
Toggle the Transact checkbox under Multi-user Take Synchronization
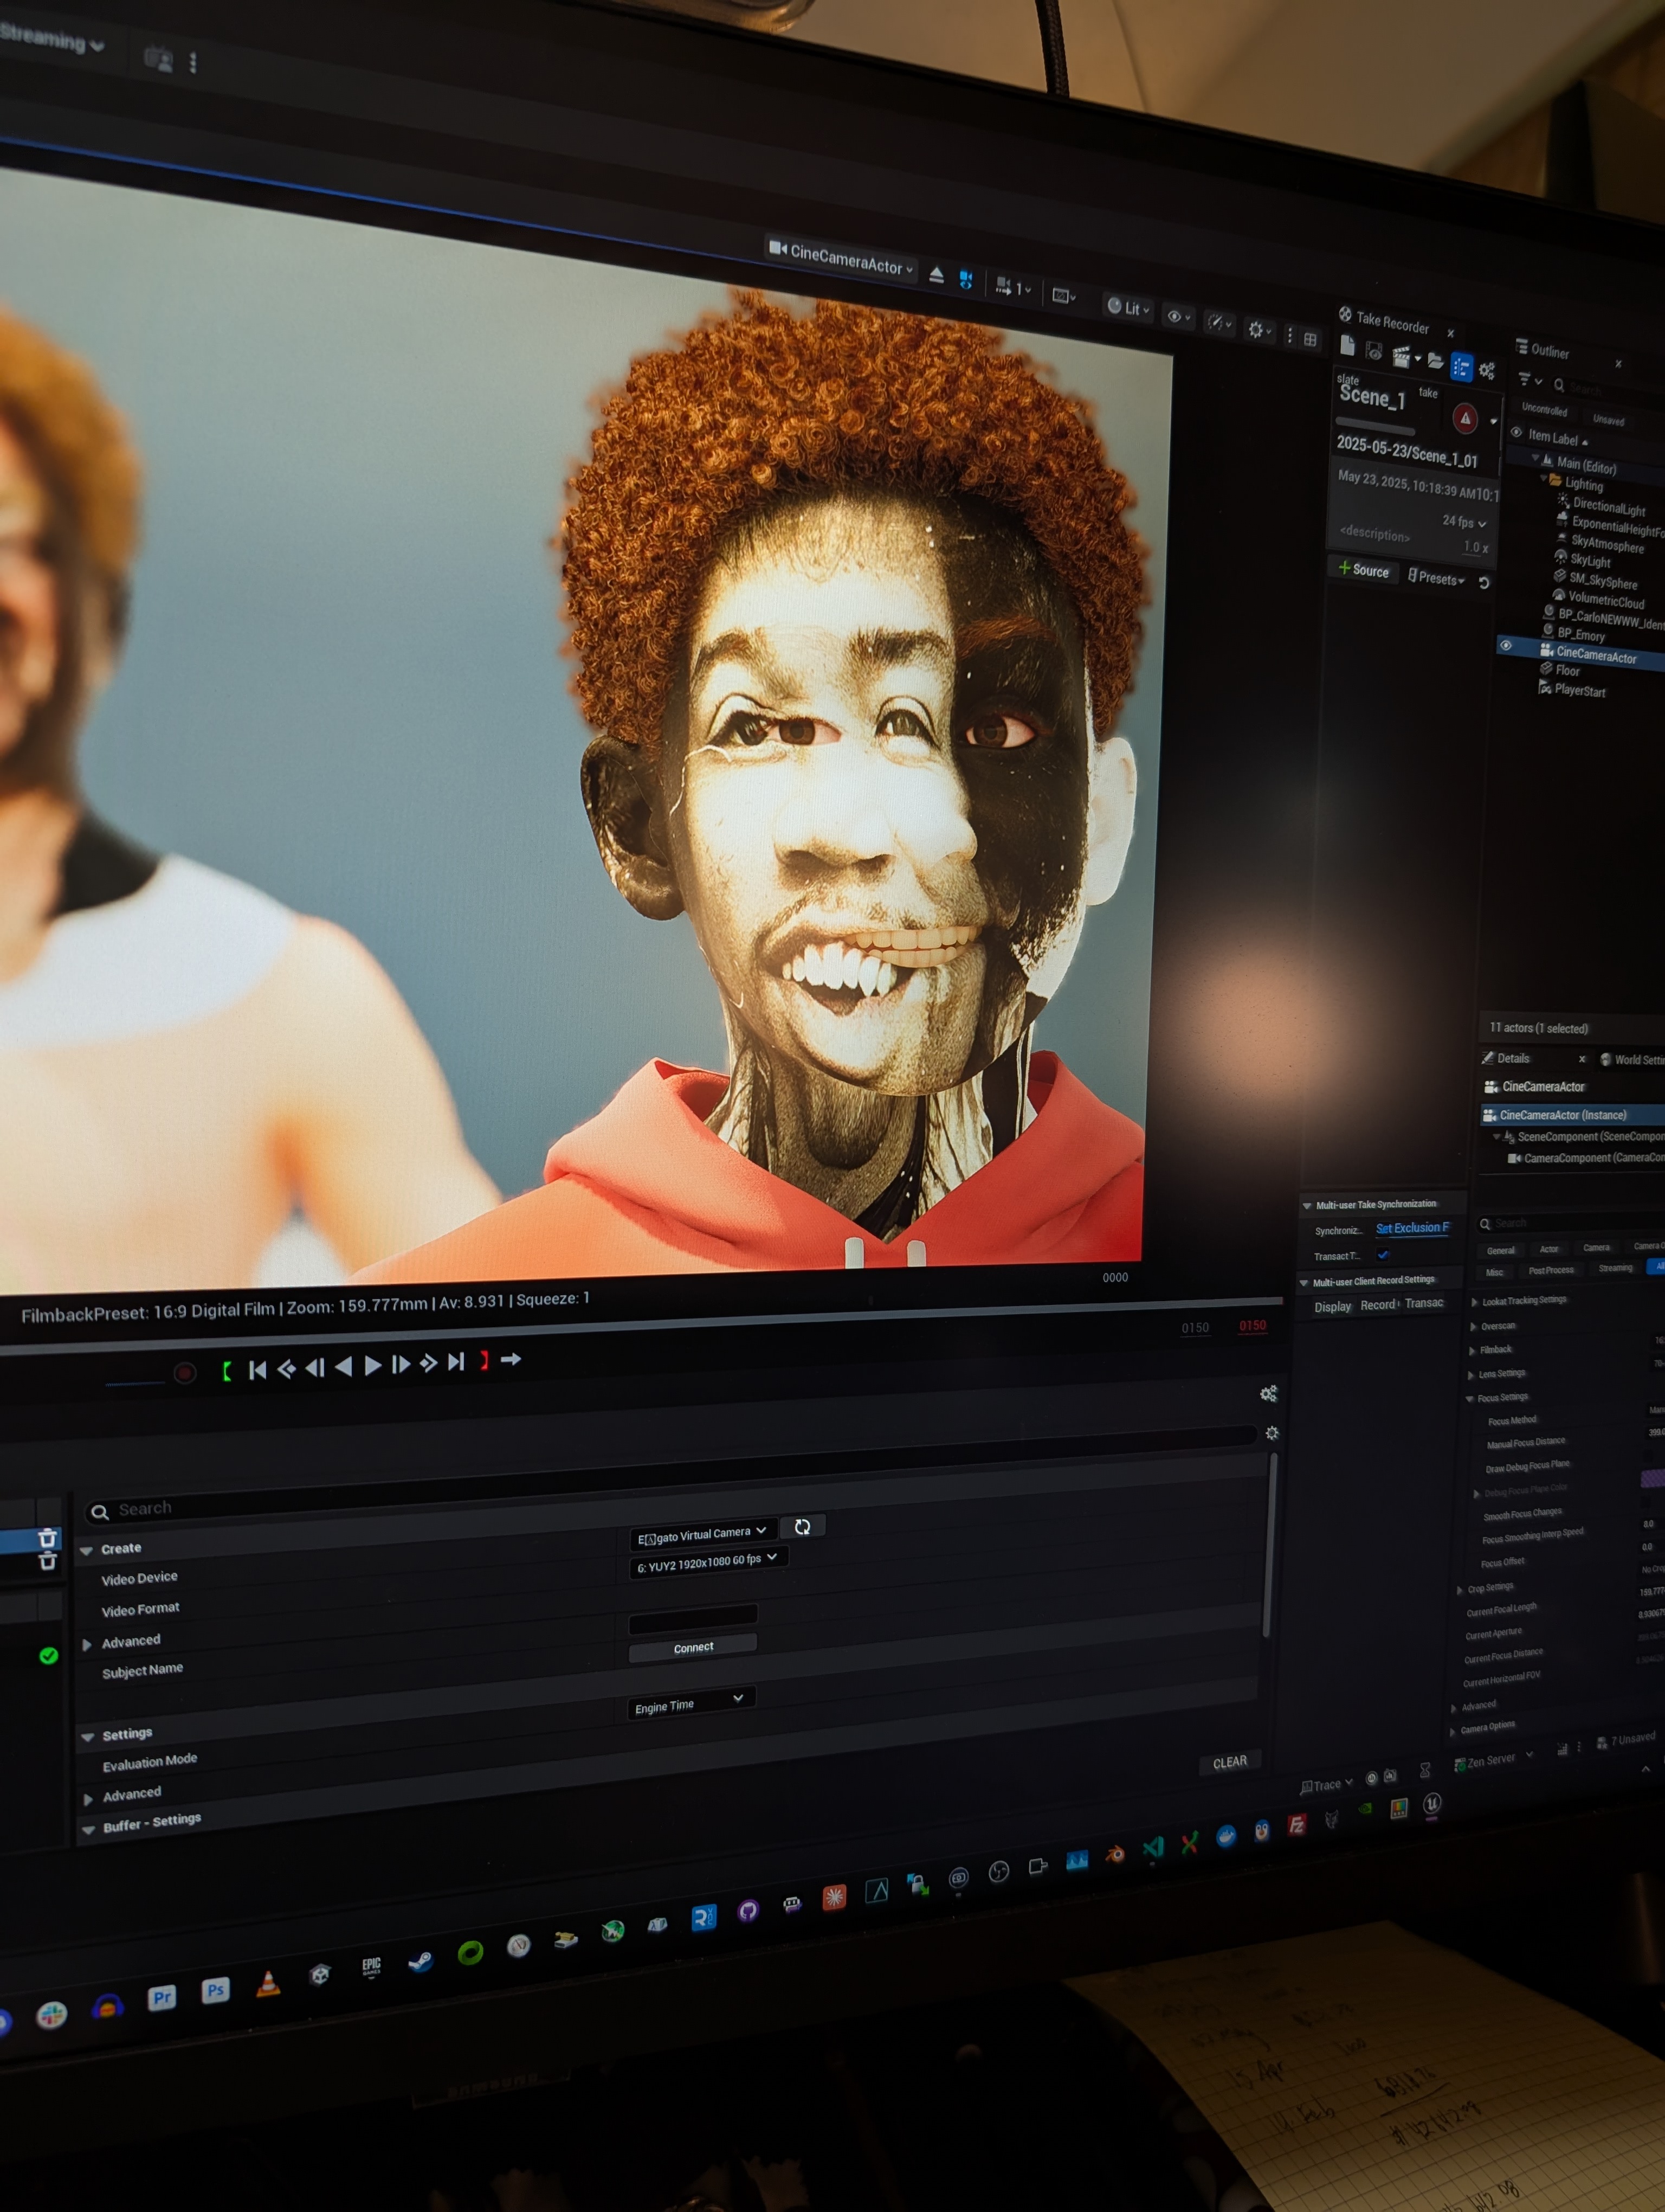coord(1384,1256)
